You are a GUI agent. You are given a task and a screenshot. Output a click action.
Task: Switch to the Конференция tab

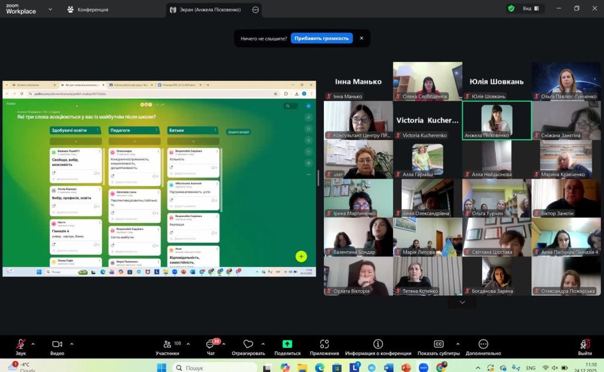coord(88,9)
